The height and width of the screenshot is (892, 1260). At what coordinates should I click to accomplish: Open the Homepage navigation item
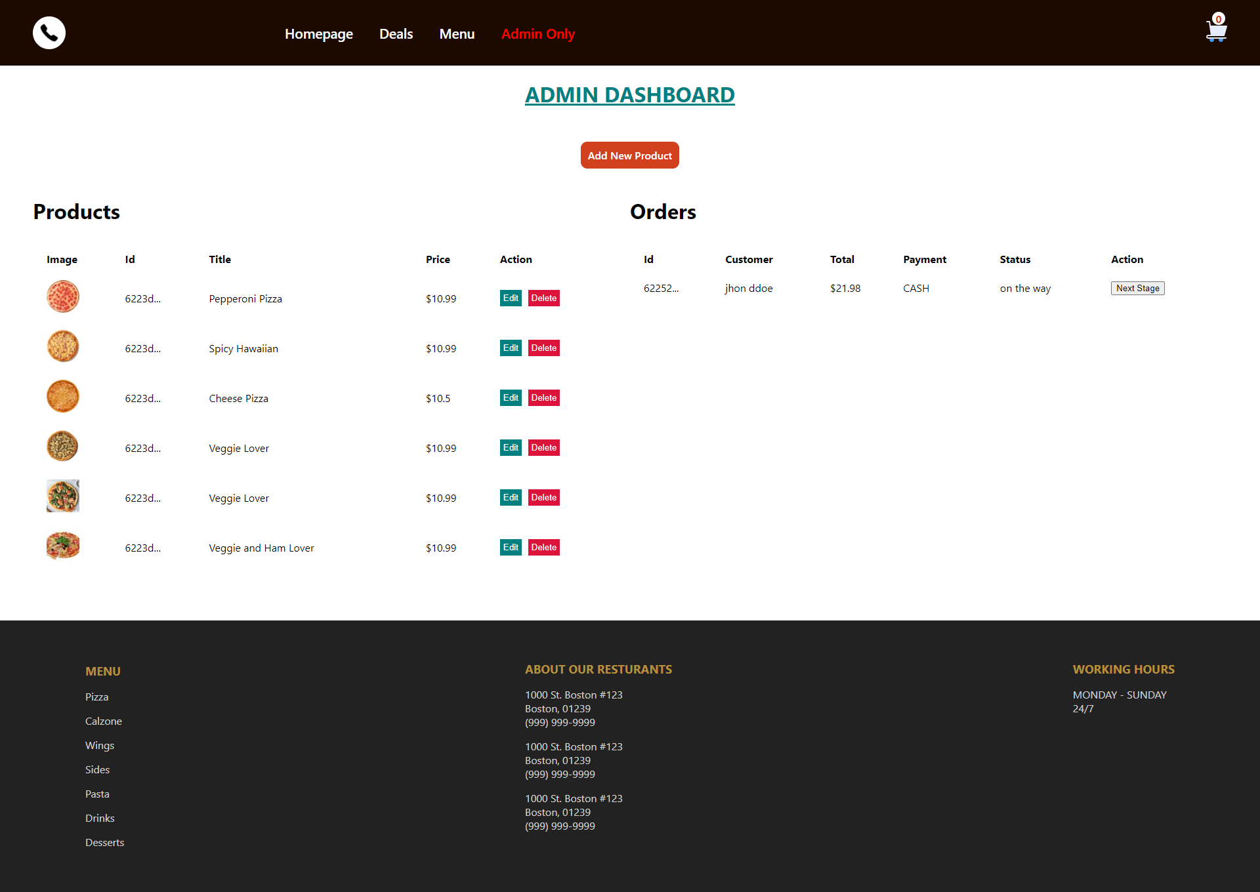319,33
